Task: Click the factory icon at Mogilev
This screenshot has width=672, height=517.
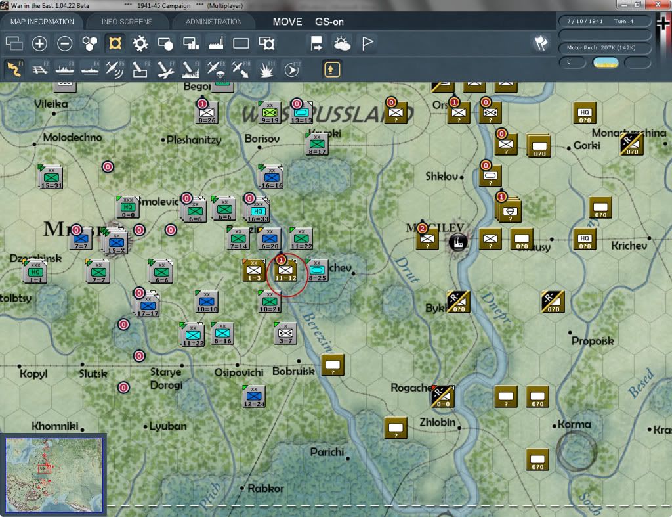Action: tap(457, 242)
